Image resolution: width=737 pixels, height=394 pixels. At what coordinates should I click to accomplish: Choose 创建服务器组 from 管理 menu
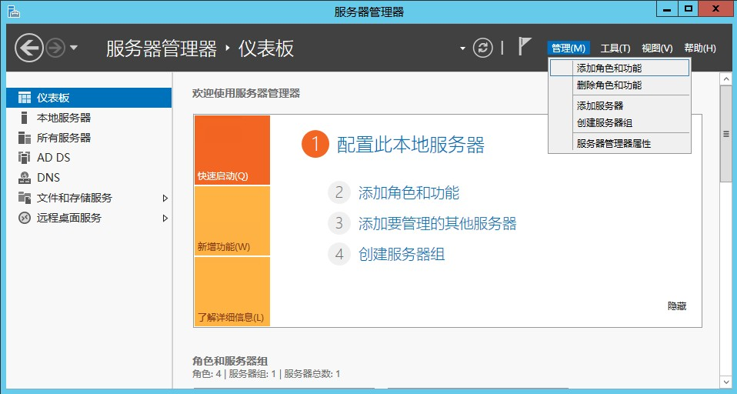[x=619, y=122]
